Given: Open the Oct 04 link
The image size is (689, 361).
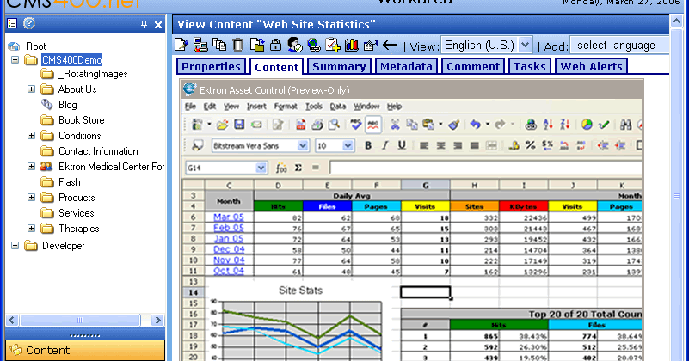Looking at the screenshot, I should pyautogui.click(x=229, y=271).
